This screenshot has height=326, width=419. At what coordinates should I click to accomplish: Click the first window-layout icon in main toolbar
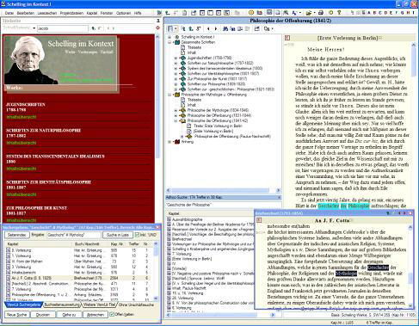click(202, 13)
